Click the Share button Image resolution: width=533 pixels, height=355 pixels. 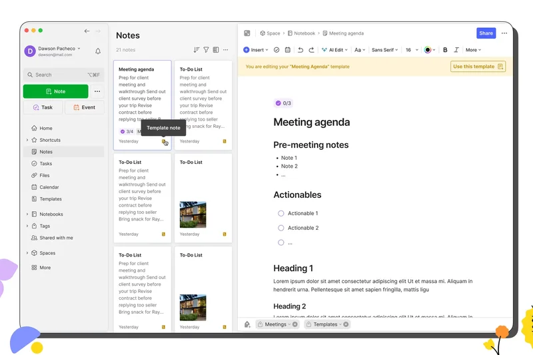[x=486, y=33]
